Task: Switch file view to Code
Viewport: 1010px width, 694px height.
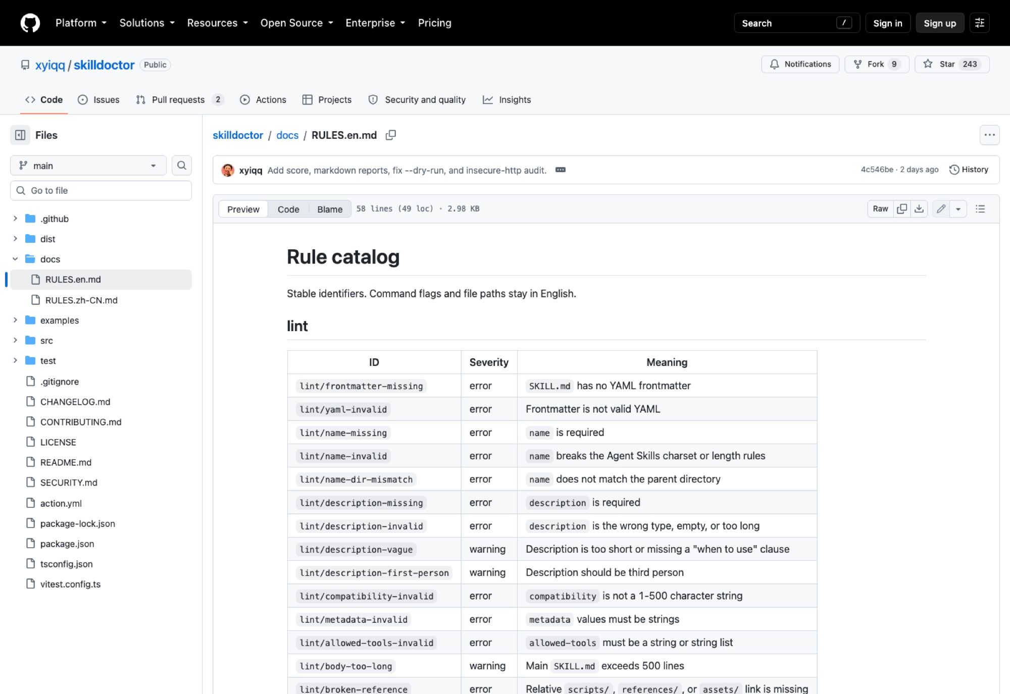Action: (x=288, y=209)
